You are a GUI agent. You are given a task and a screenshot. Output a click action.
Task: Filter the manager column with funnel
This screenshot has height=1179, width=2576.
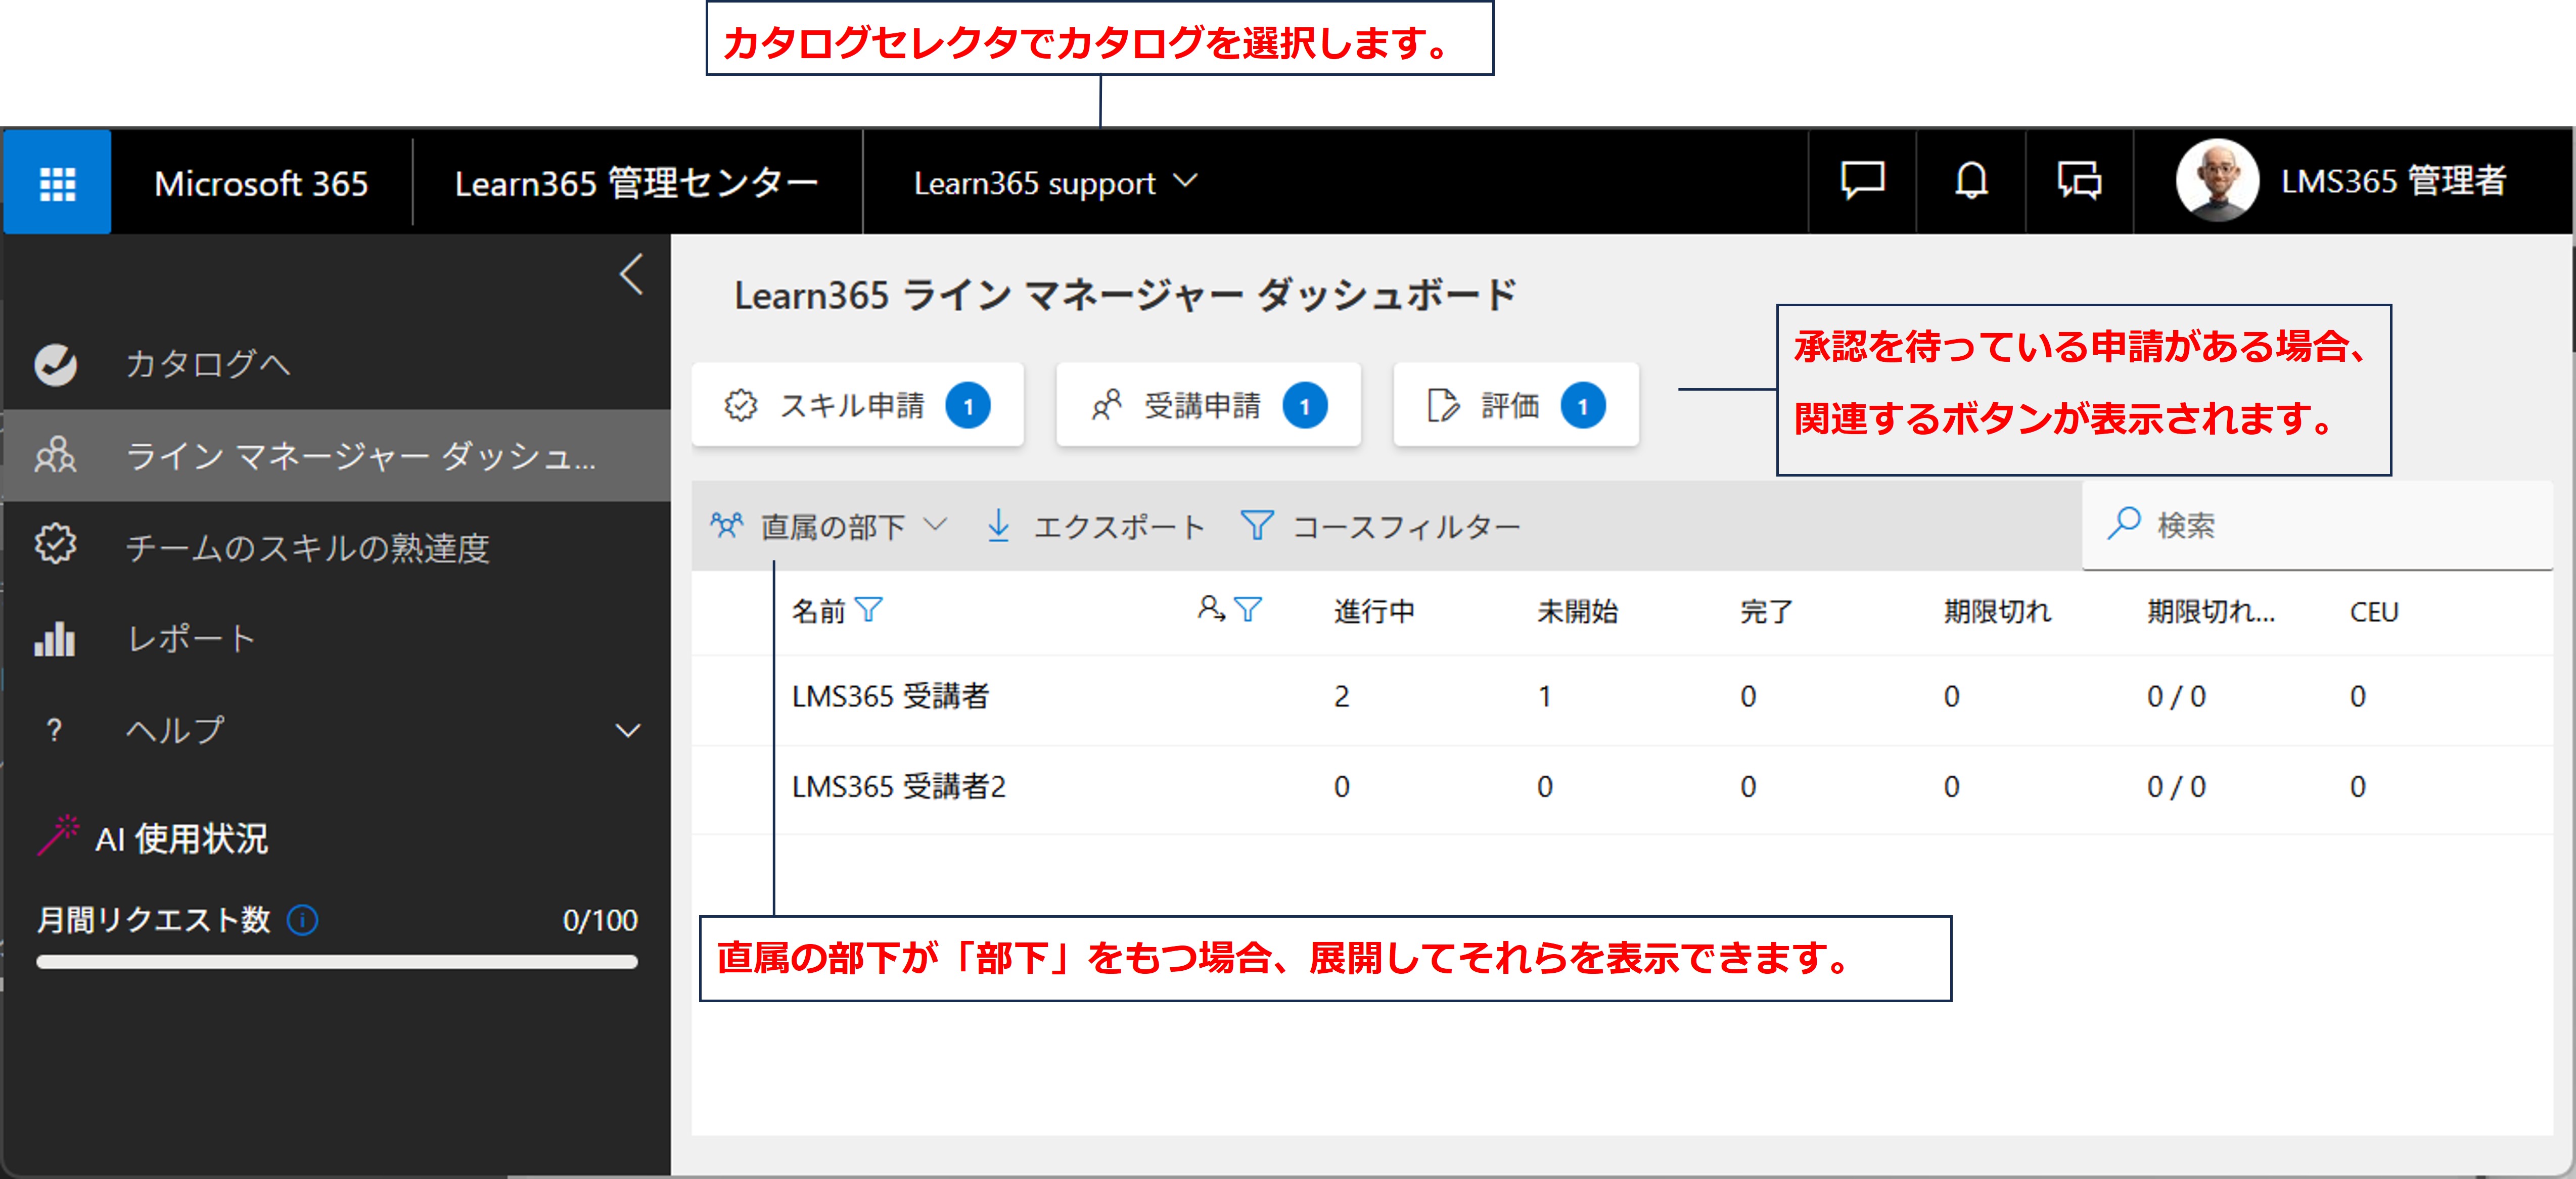point(1248,609)
